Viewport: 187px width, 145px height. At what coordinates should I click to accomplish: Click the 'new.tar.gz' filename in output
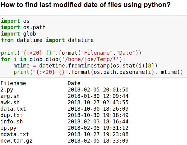(16, 141)
